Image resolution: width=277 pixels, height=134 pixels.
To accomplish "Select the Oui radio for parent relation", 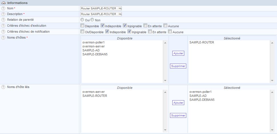I will (x=82, y=20).
